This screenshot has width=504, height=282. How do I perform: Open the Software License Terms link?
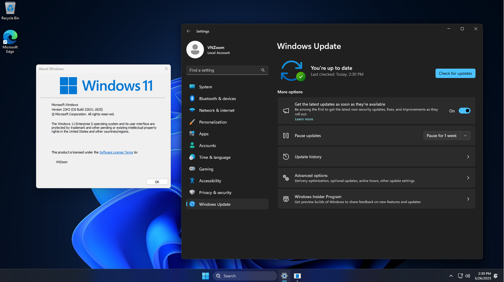pos(116,152)
